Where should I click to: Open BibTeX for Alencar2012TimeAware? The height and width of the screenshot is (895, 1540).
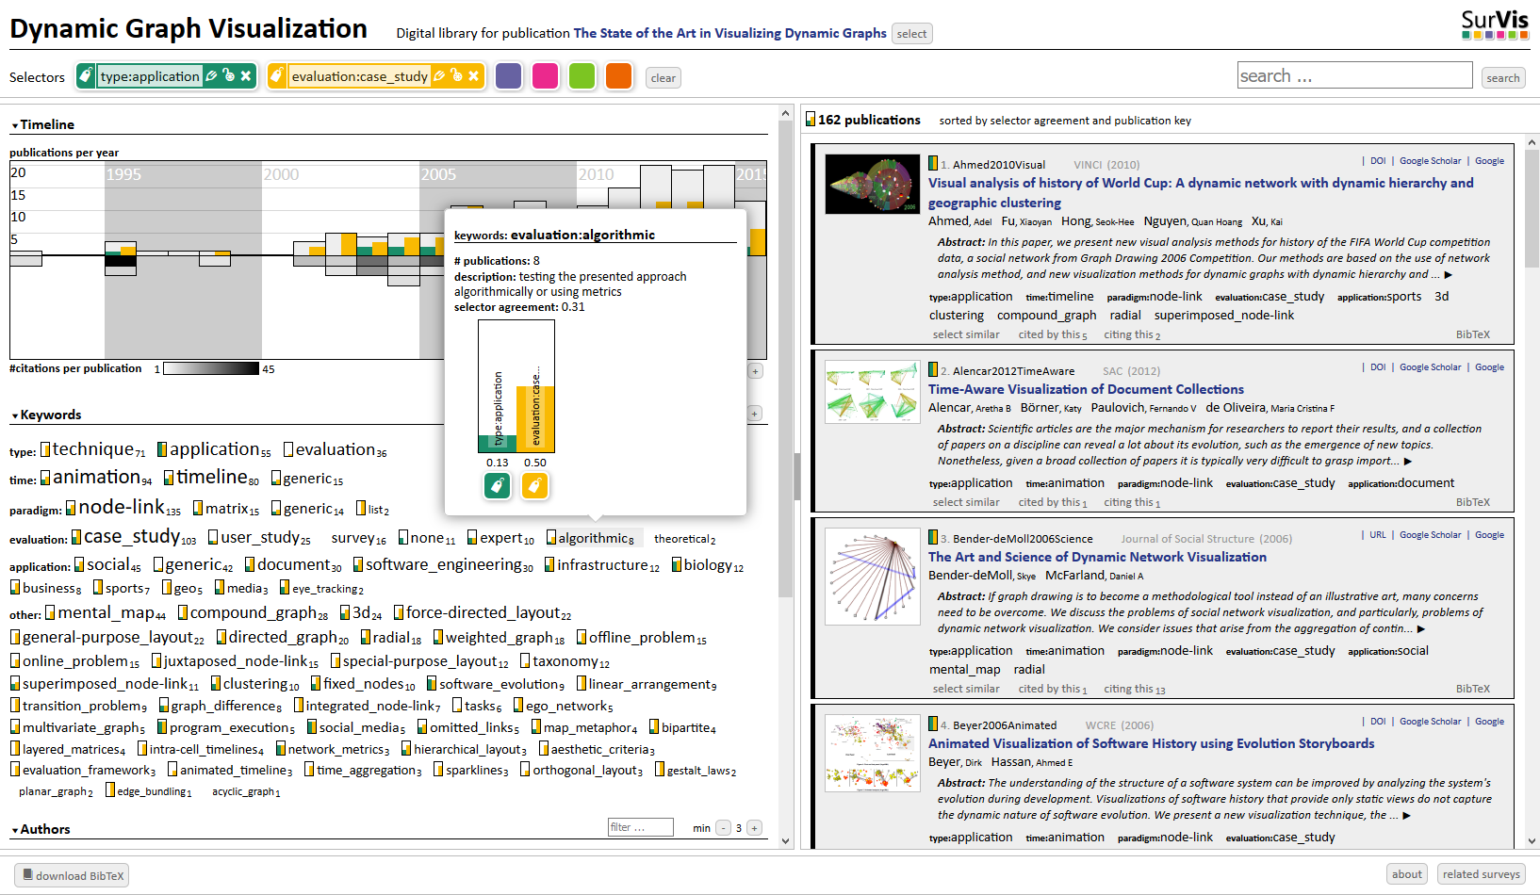click(x=1472, y=502)
